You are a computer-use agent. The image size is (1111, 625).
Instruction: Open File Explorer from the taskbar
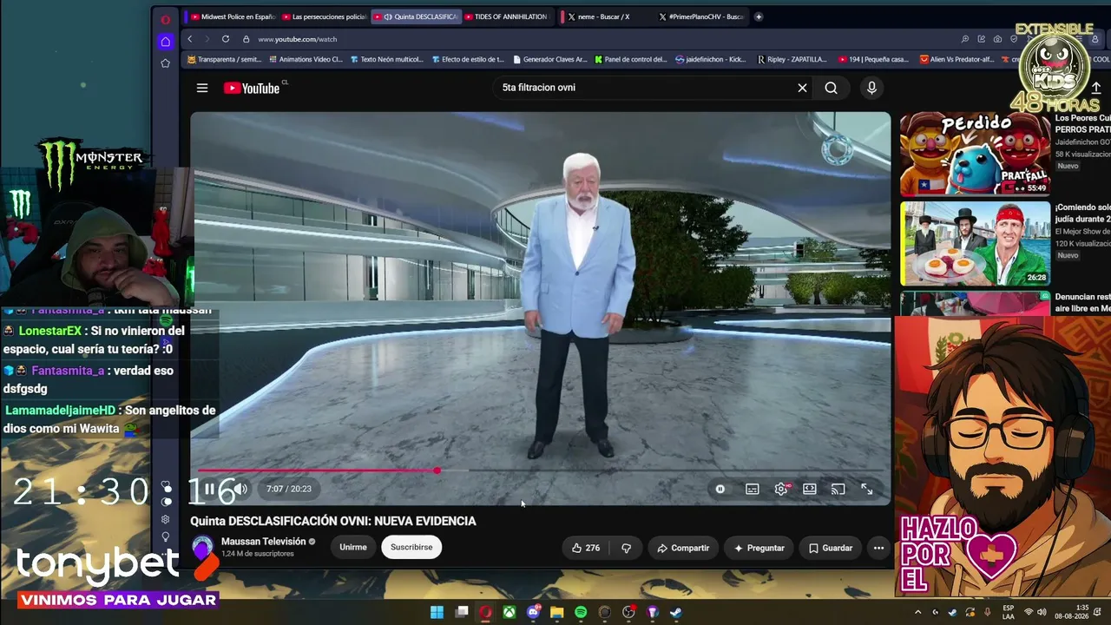pyautogui.click(x=557, y=612)
